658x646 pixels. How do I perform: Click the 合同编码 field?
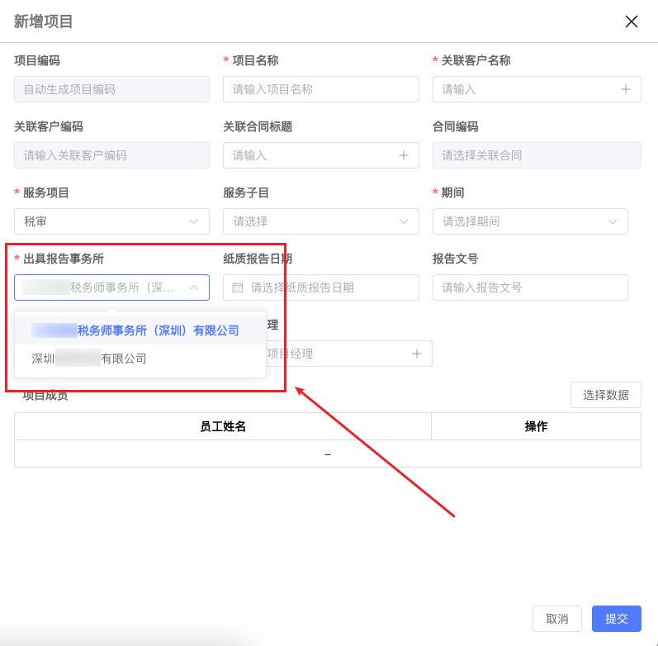537,155
